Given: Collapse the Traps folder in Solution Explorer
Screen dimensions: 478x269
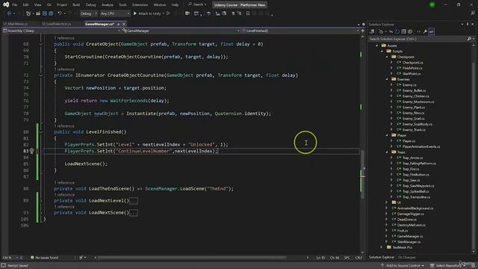Looking at the screenshot, I should coord(387,152).
